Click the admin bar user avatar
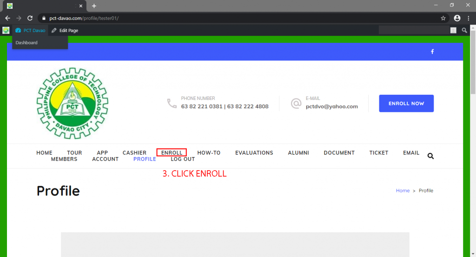The width and height of the screenshot is (476, 257). click(453, 30)
